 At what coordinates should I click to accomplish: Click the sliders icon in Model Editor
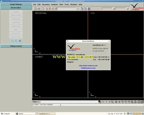[20, 41]
